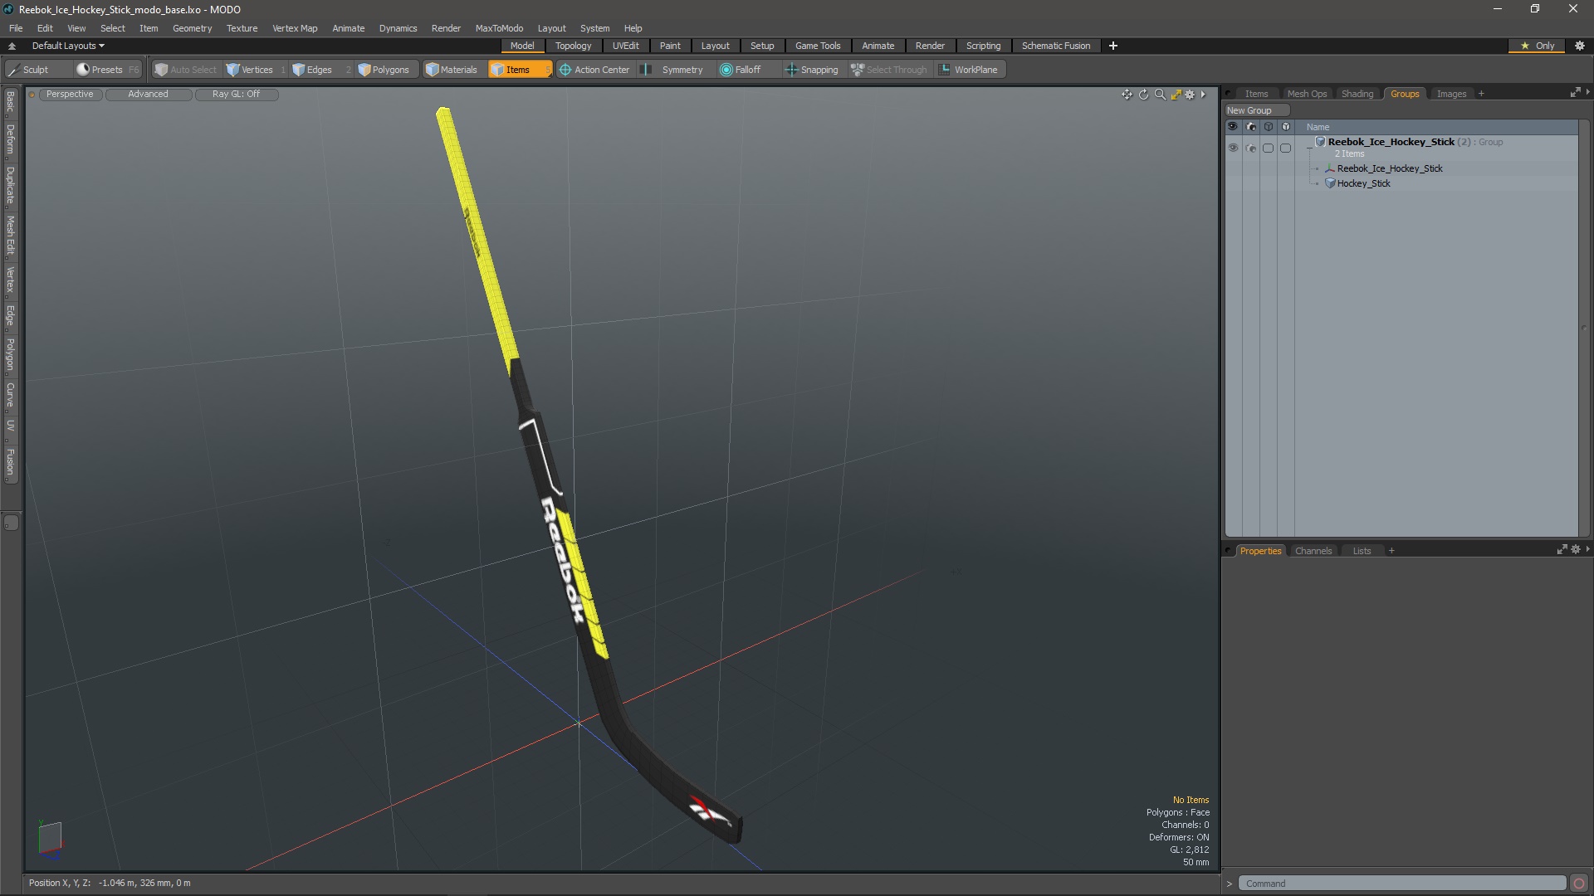Open the MaxToModo menu
Image resolution: width=1594 pixels, height=896 pixels.
pos(499,28)
